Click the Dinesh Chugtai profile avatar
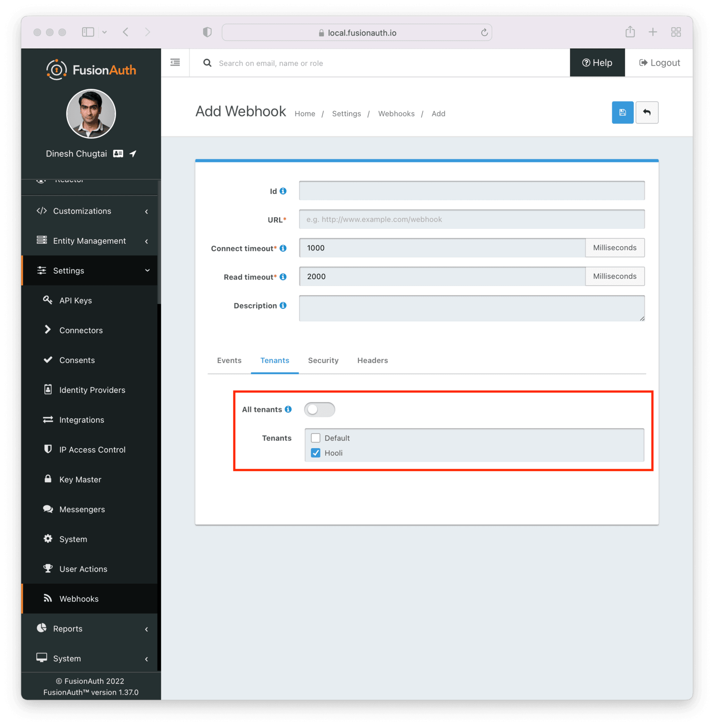 (91, 114)
